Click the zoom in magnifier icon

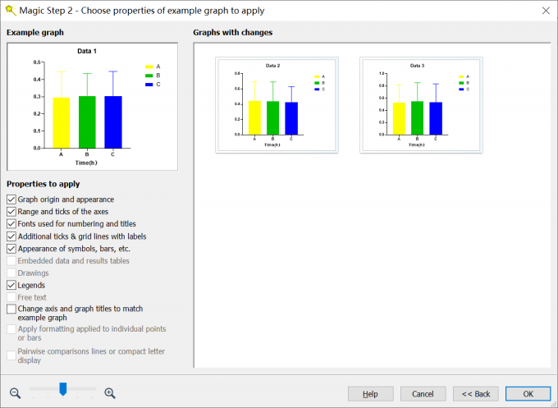pyautogui.click(x=110, y=393)
